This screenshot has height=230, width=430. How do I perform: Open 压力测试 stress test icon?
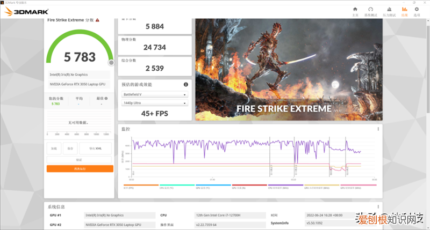[389, 11]
